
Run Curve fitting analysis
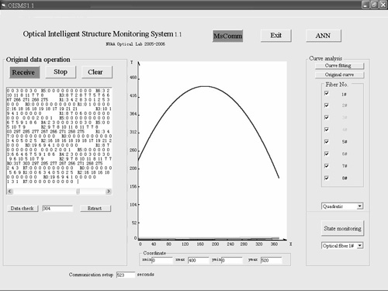click(339, 66)
